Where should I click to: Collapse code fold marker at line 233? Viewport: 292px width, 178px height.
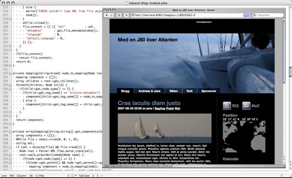click(10, 73)
